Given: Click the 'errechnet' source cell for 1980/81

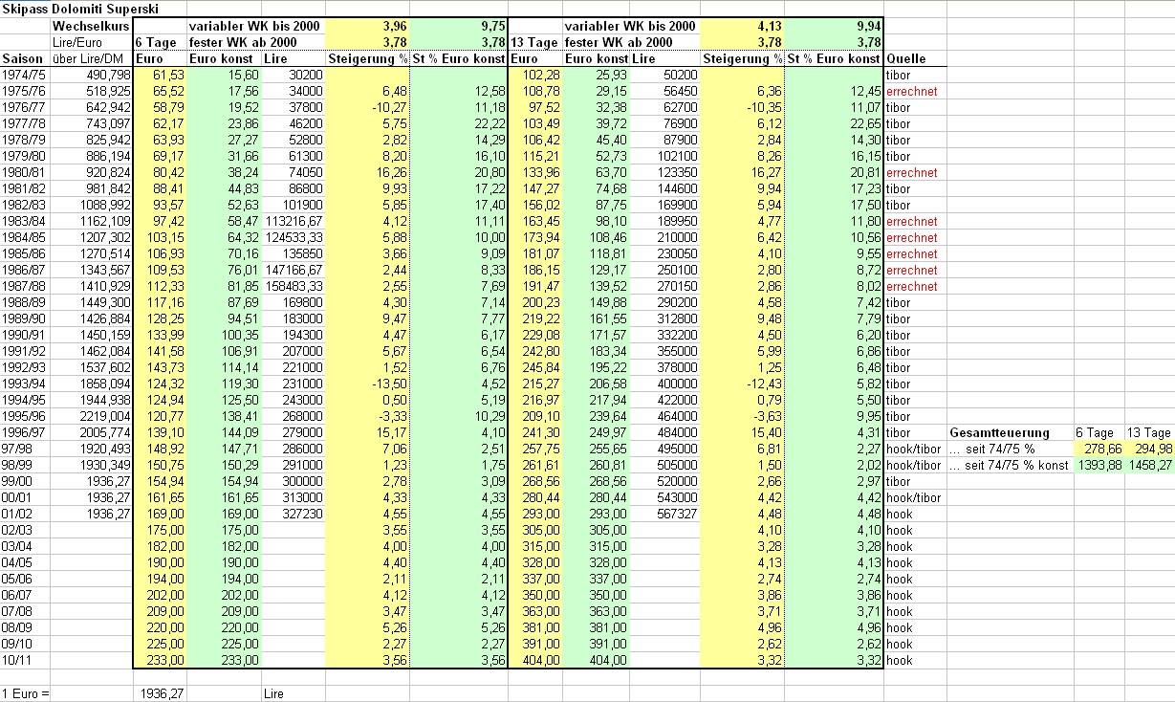Looking at the screenshot, I should tap(912, 172).
